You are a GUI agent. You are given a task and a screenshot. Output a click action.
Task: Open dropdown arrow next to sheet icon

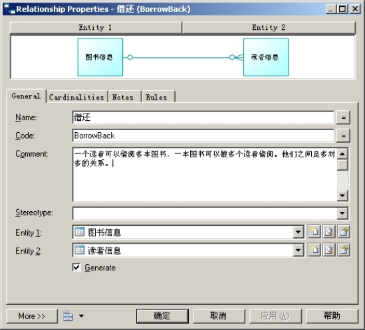pyautogui.click(x=81, y=316)
